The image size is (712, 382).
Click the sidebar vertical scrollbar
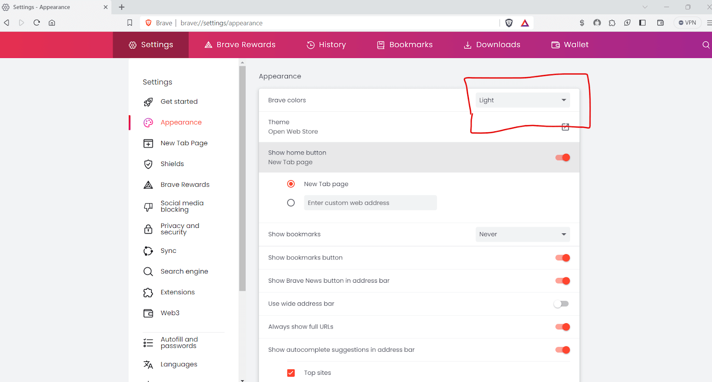[x=243, y=178]
